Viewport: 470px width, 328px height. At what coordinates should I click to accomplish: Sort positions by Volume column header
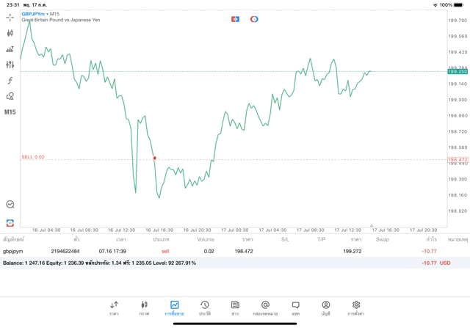click(206, 239)
